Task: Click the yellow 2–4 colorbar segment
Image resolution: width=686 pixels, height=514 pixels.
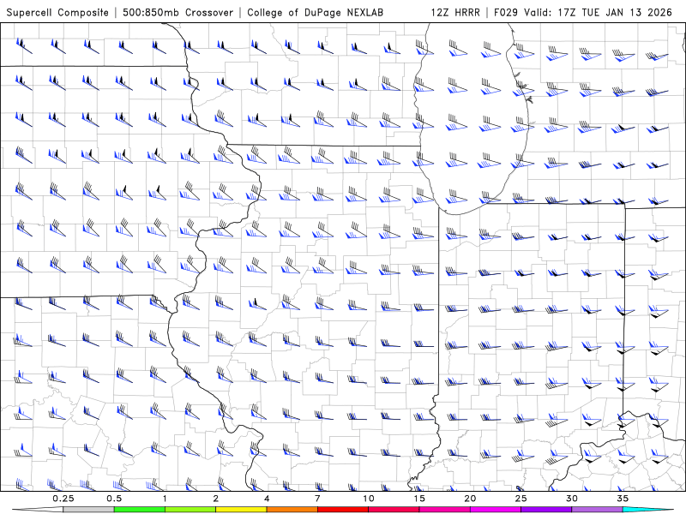Action: tap(241, 510)
